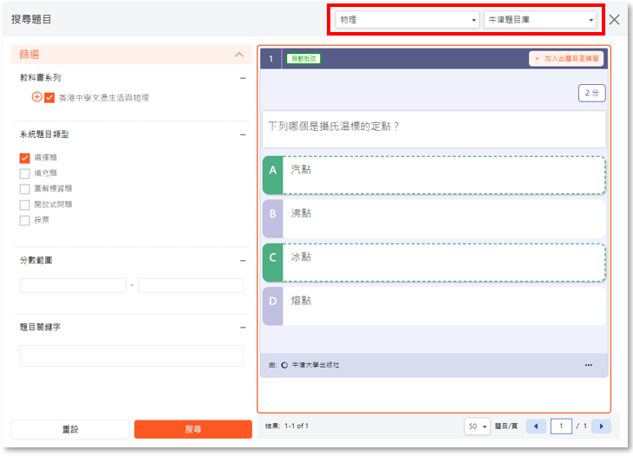The height and width of the screenshot is (456, 633).
Task: Add this question via 加入此題目至練習
Action: (x=567, y=59)
